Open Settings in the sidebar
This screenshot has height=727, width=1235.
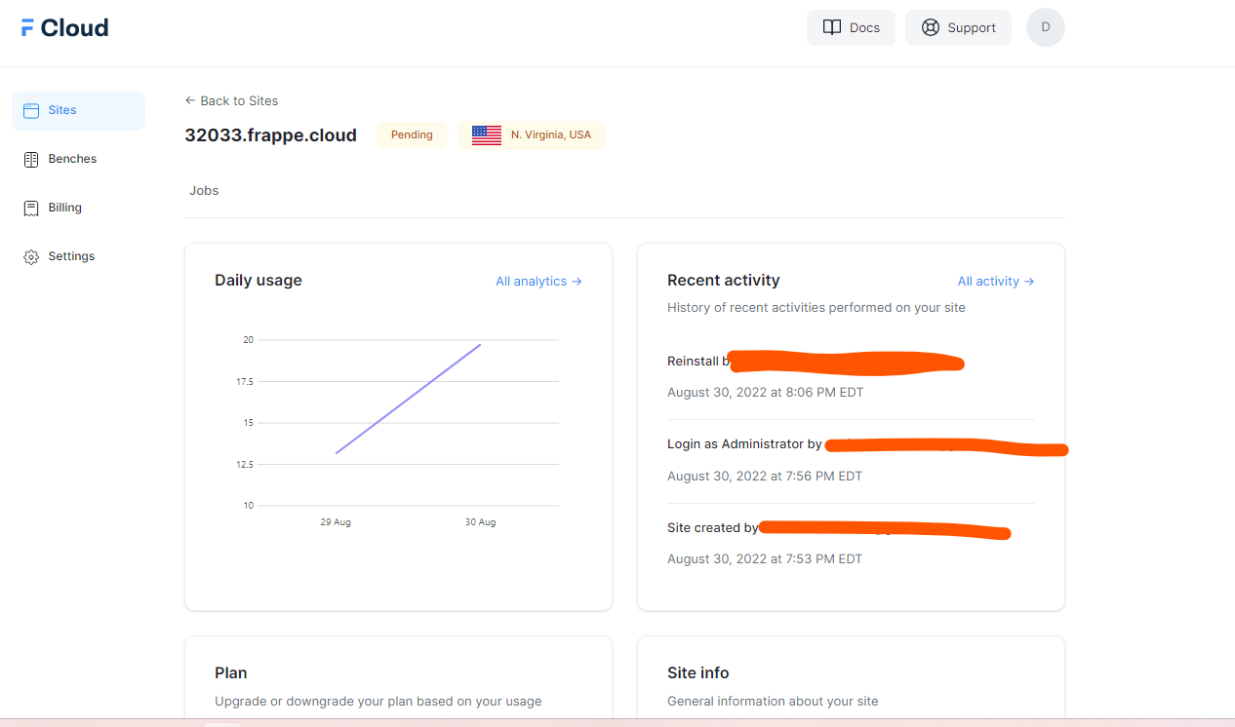78,256
